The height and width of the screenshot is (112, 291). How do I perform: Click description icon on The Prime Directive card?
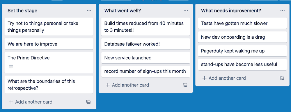tap(11, 66)
